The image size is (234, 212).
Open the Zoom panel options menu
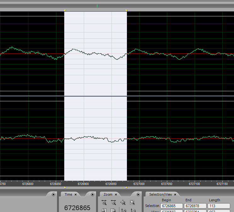[138, 194]
